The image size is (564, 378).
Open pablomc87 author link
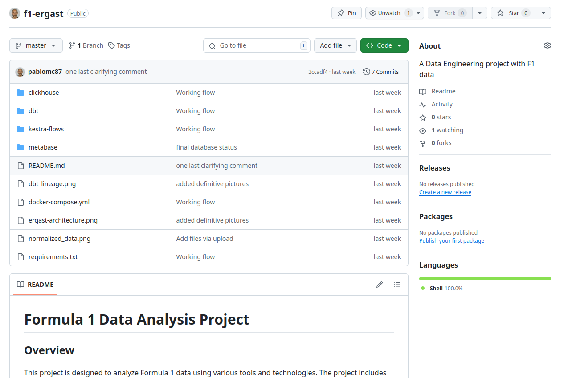(x=45, y=72)
